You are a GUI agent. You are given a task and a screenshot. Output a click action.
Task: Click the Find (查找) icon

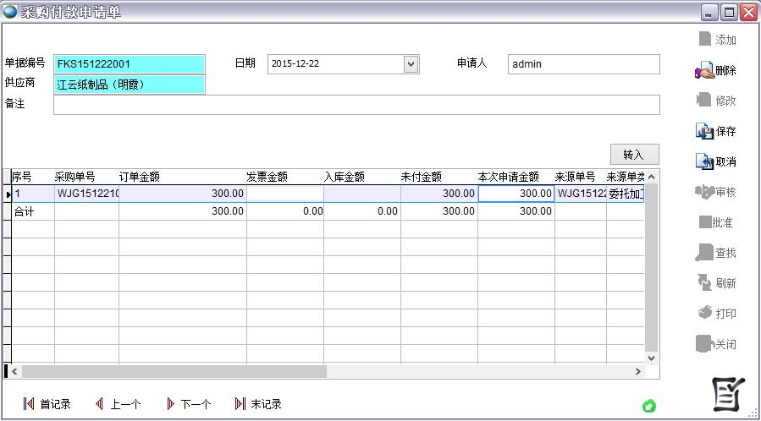704,252
